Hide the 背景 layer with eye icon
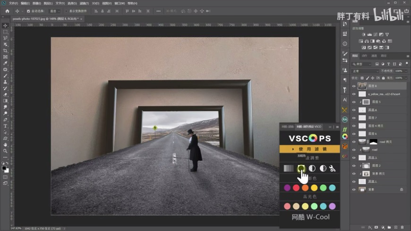The width and height of the screenshot is (411, 231). coord(354,190)
